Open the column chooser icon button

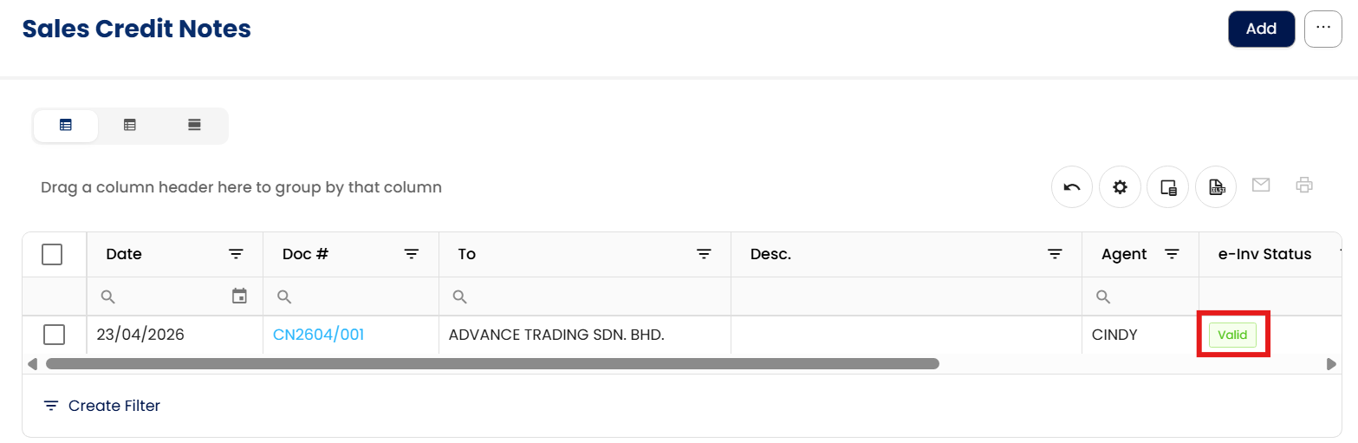point(1167,187)
